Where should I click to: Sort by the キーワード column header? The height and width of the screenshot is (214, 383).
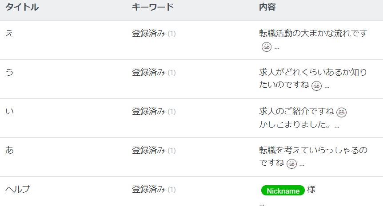[x=153, y=7]
